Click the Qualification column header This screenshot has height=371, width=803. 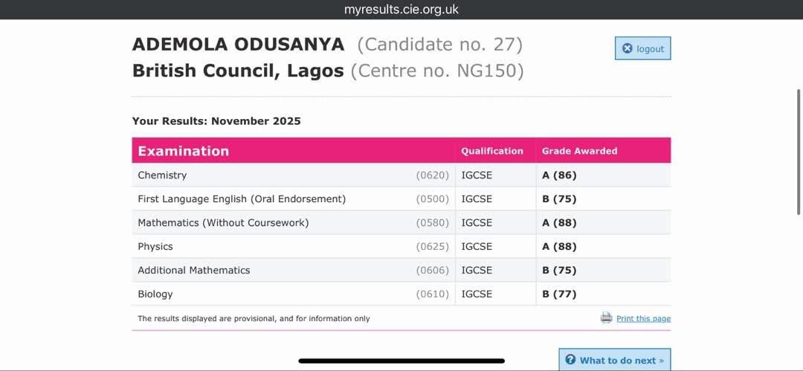point(492,151)
